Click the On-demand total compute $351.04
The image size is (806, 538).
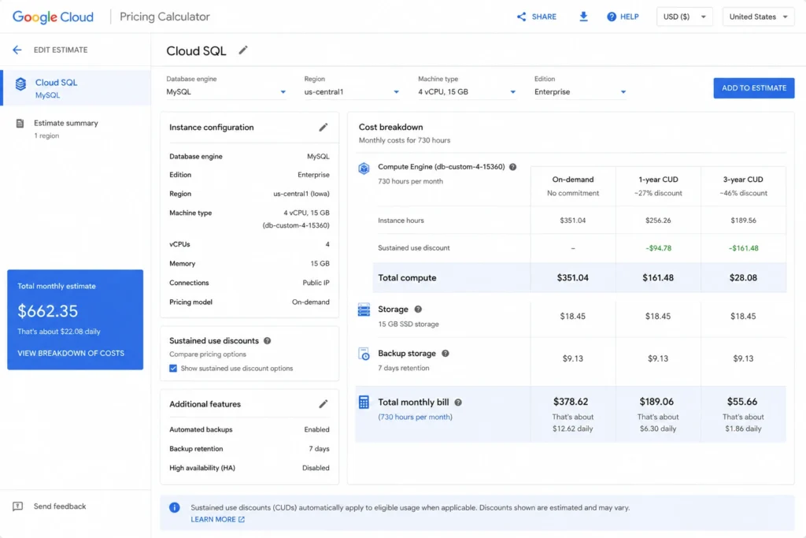(573, 278)
